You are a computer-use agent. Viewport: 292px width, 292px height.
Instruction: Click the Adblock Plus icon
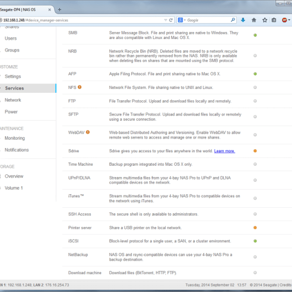click(285, 20)
